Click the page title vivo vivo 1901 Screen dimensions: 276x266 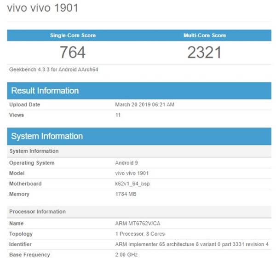tap(42, 8)
